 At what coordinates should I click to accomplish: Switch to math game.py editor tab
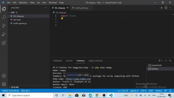point(82,8)
